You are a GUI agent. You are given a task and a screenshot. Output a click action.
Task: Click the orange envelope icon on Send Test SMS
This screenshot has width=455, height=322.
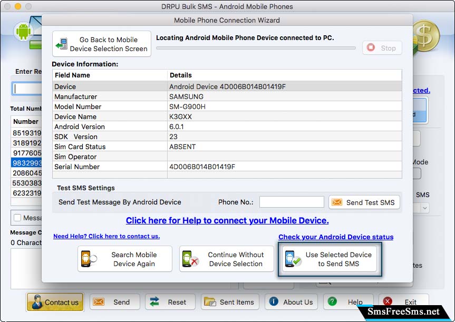(x=336, y=202)
